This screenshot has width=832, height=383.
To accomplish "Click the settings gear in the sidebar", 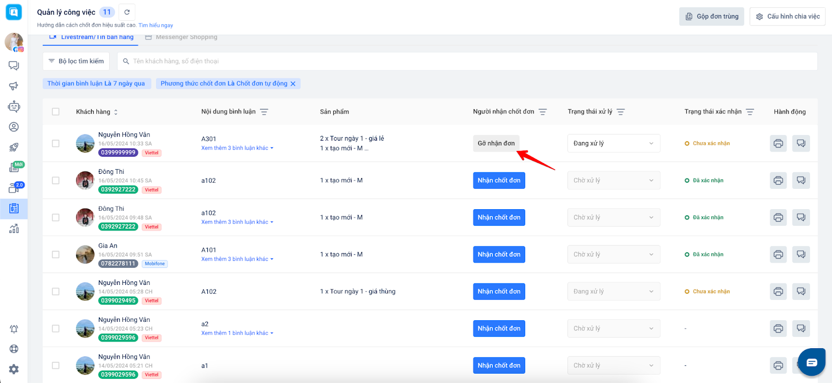I will pos(14,369).
